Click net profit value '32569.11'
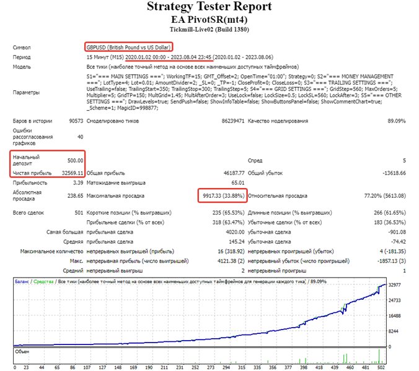Screen dimensions: 419x371 click(x=73, y=173)
